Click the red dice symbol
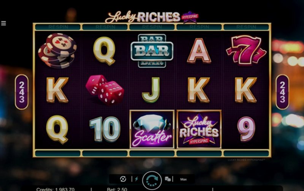Image resolution: width=304 pixels, height=191 pixels. click(105, 90)
